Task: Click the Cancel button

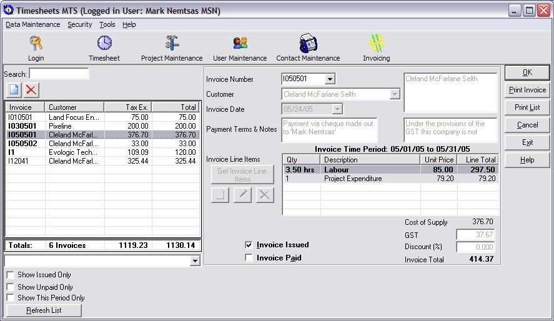Action: pos(527,125)
